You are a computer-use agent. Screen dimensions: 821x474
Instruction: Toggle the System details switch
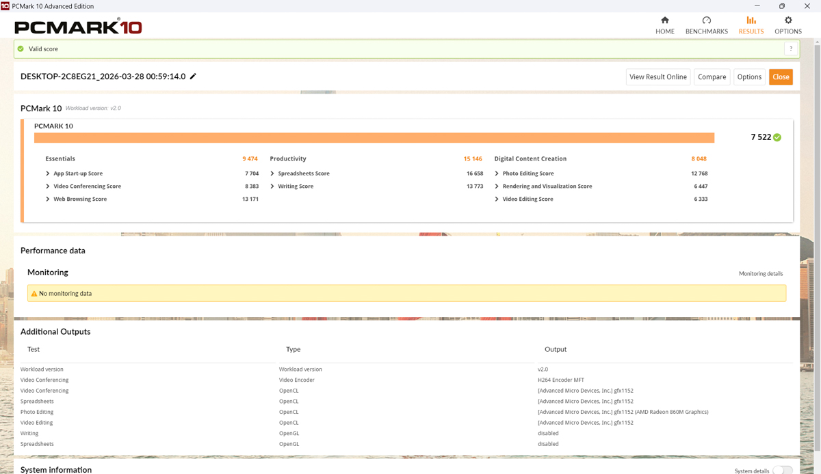pyautogui.click(x=782, y=471)
